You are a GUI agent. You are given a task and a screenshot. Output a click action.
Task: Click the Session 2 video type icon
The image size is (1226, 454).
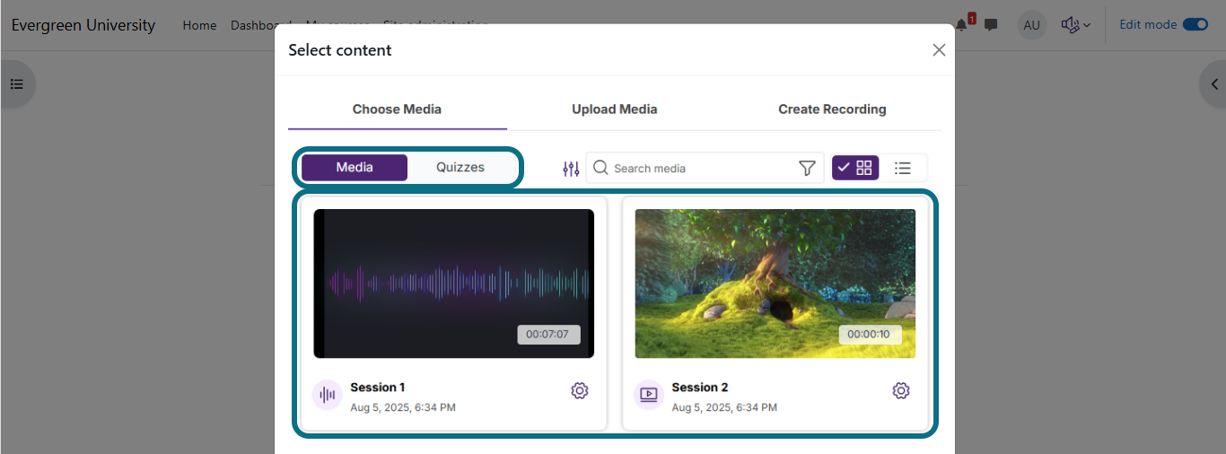point(649,395)
